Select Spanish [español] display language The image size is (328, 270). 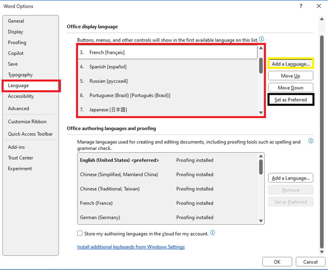(x=168, y=67)
